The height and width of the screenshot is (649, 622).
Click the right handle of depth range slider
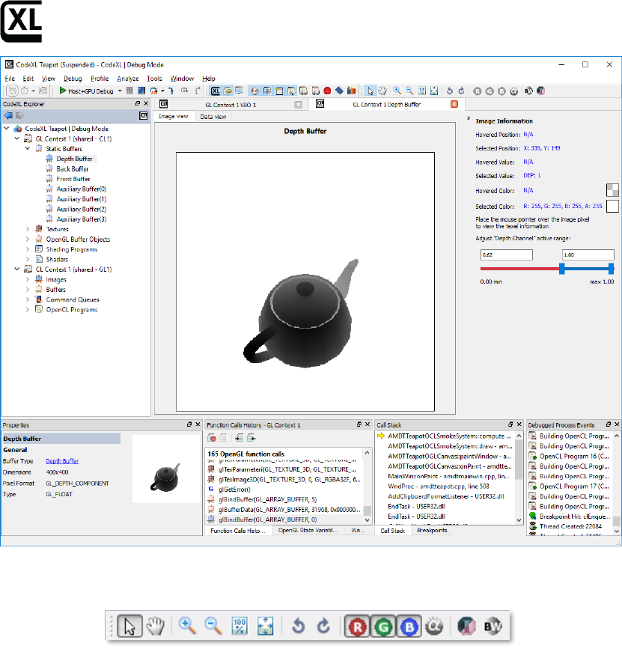[x=612, y=269]
